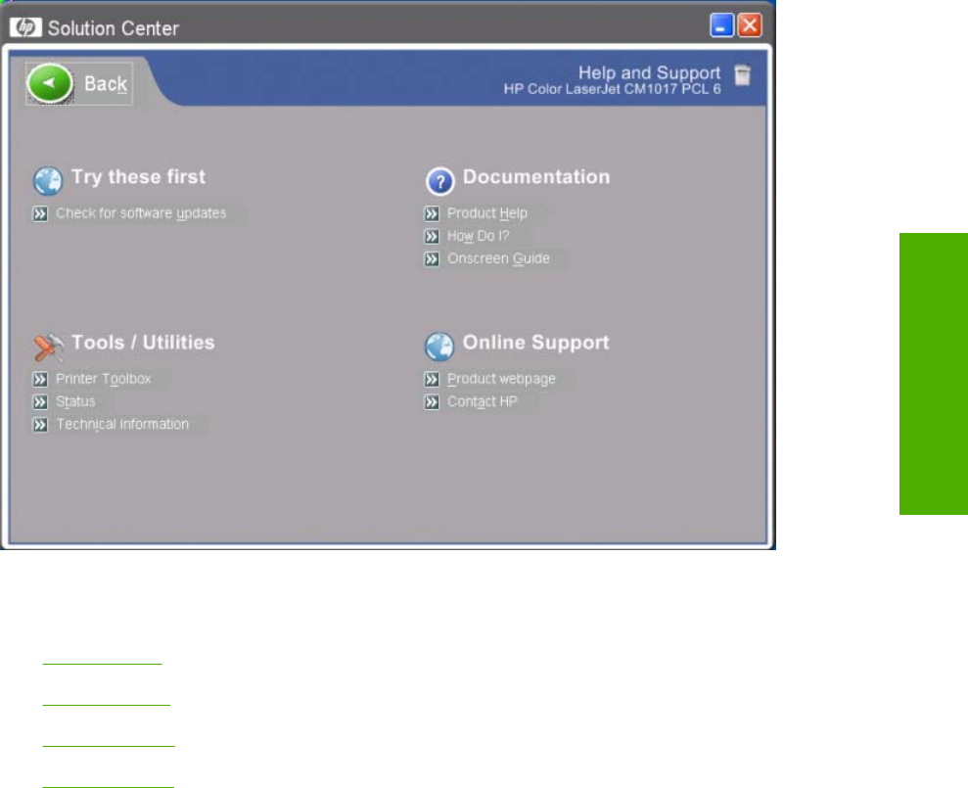Visit the Product webpage link
Image resolution: width=968 pixels, height=788 pixels.
pyautogui.click(x=501, y=379)
